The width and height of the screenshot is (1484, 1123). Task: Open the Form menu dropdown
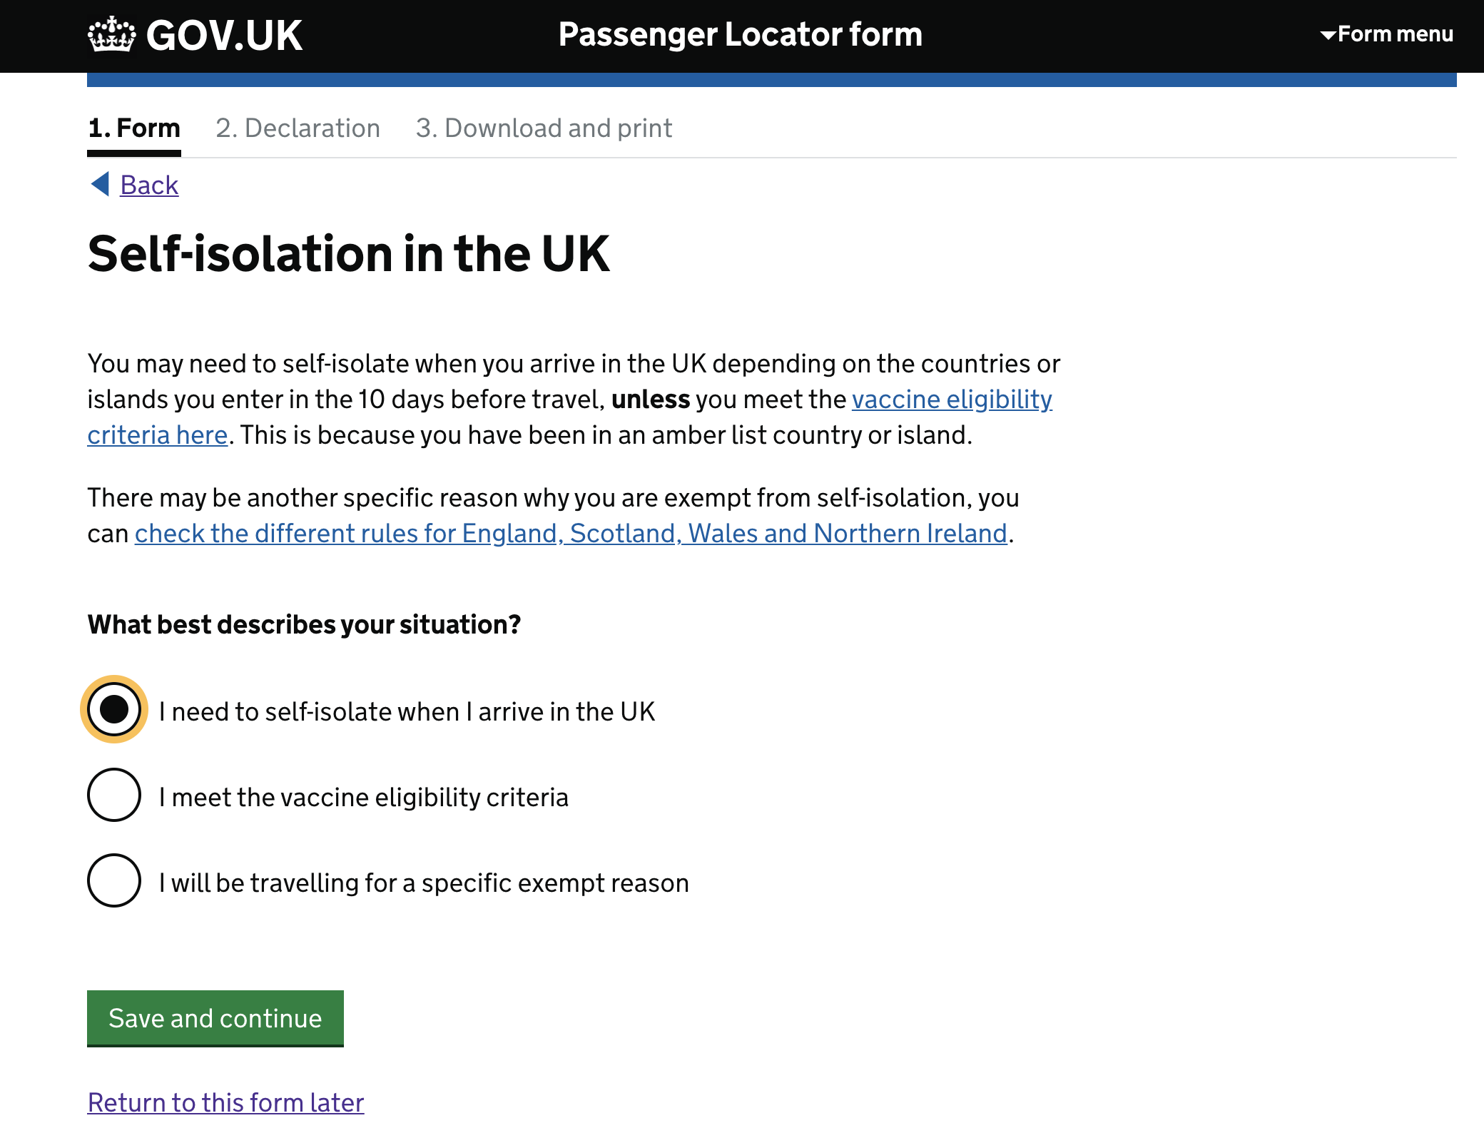(1386, 34)
